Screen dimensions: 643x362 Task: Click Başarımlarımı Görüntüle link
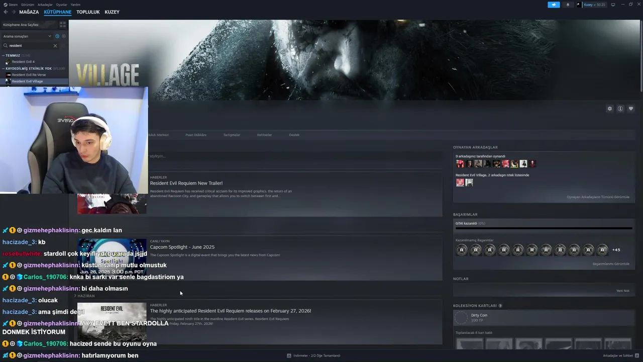coord(611,264)
